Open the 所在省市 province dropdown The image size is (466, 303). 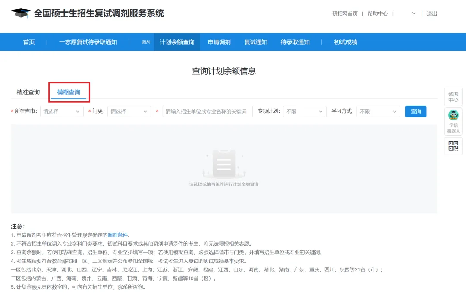[61, 111]
